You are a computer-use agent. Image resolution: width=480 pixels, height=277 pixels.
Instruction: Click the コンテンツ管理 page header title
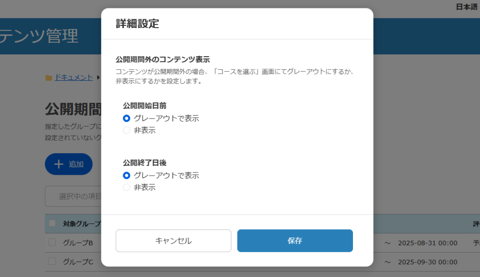(x=40, y=36)
